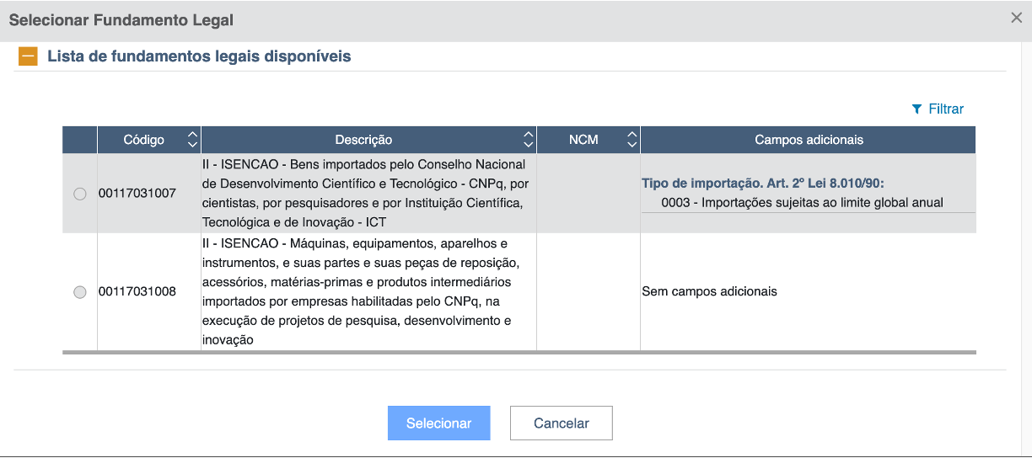Click sort arrows beside Descrição header
This screenshot has width=1032, height=458.
528,140
